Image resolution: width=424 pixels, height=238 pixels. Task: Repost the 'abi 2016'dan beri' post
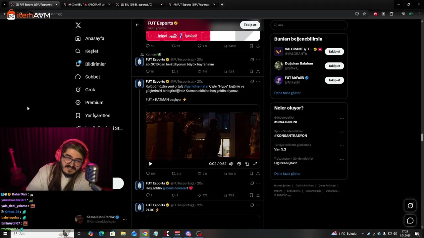[175, 71]
